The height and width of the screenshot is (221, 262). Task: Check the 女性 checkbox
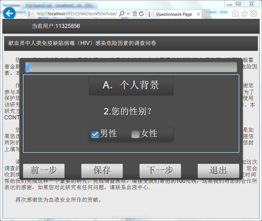[x=136, y=134]
